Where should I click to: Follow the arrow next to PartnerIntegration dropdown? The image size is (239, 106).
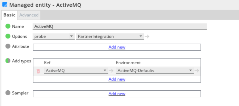tap(147, 37)
